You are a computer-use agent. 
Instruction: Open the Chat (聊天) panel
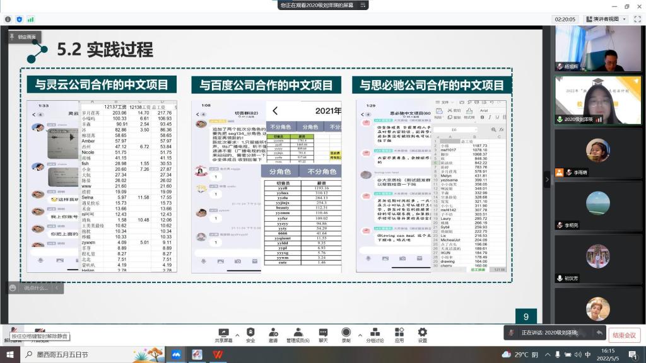323,334
